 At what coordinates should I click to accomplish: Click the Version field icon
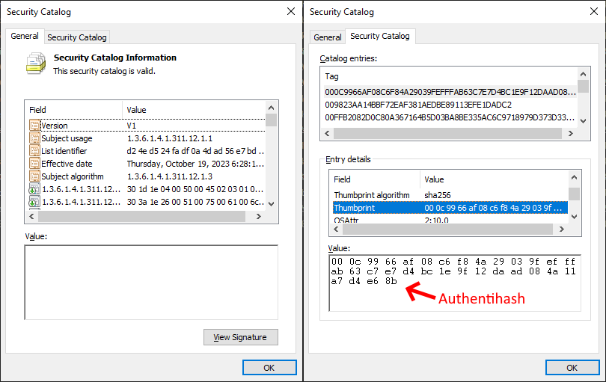click(34, 126)
